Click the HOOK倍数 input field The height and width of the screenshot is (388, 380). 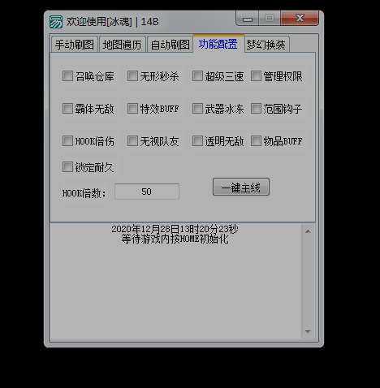pos(147,192)
